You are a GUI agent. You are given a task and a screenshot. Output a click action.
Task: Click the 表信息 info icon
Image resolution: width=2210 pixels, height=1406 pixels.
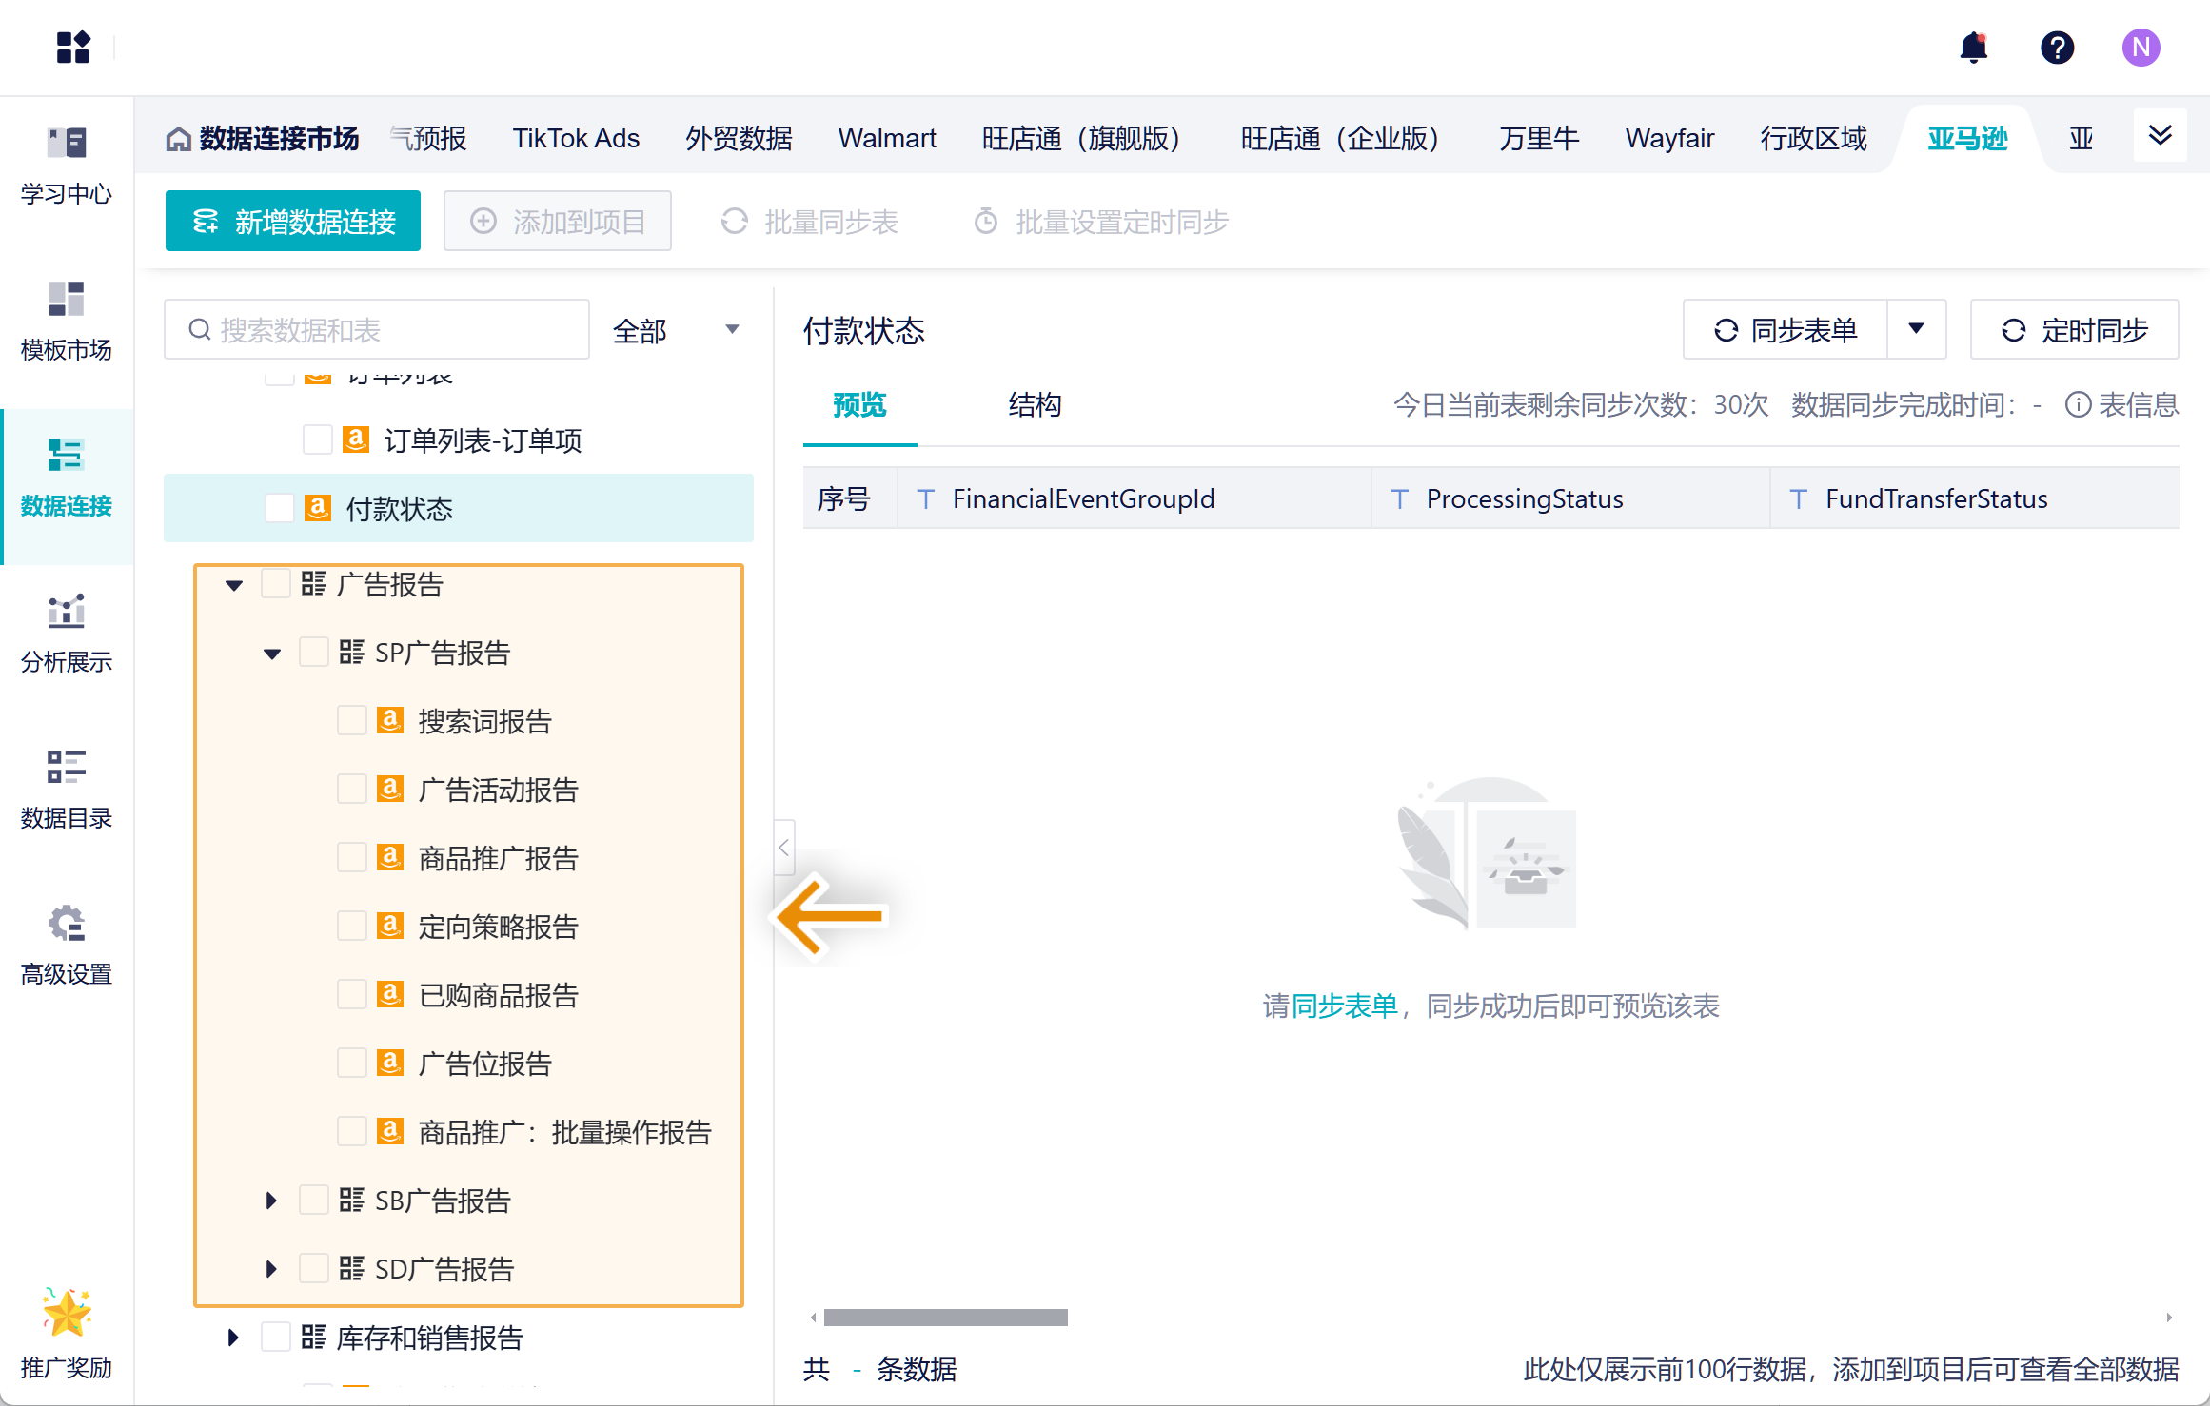pyautogui.click(x=2079, y=405)
